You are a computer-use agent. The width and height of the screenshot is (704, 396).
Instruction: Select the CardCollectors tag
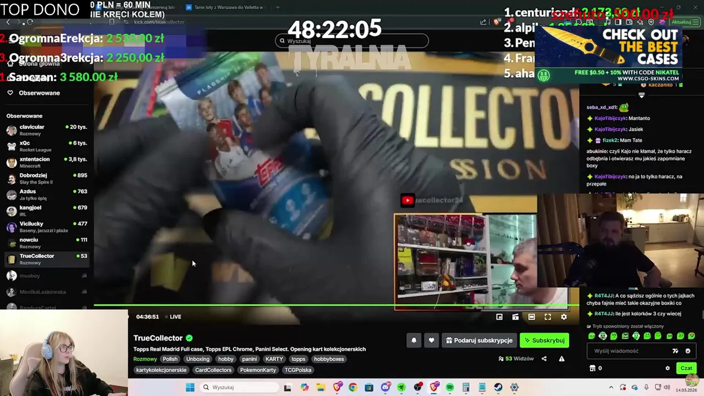pos(213,370)
